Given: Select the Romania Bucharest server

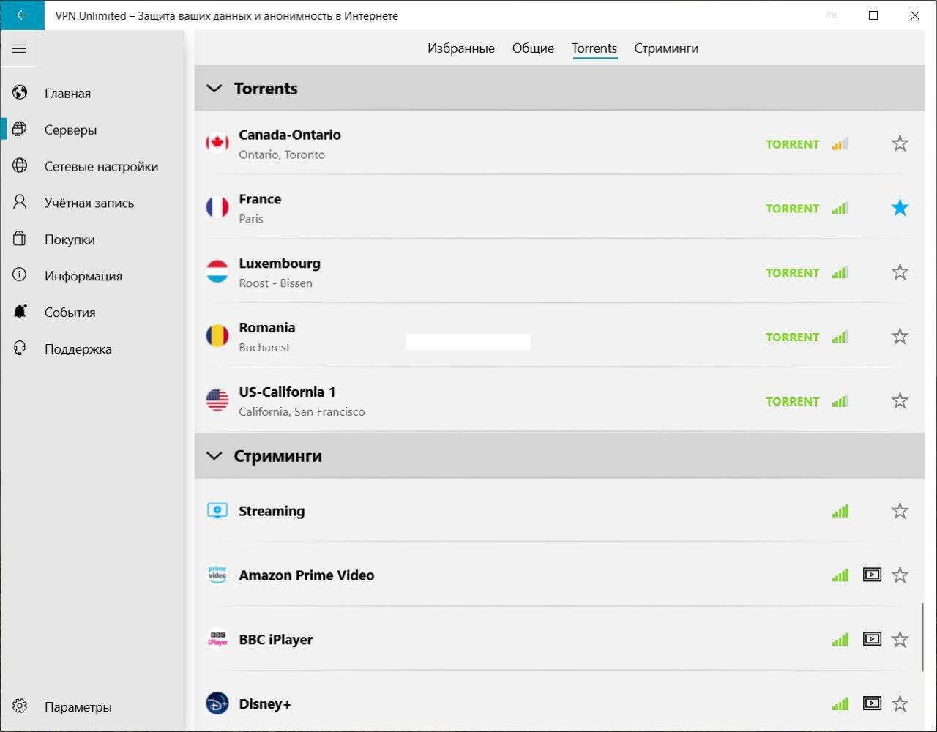Looking at the screenshot, I should coord(266,337).
